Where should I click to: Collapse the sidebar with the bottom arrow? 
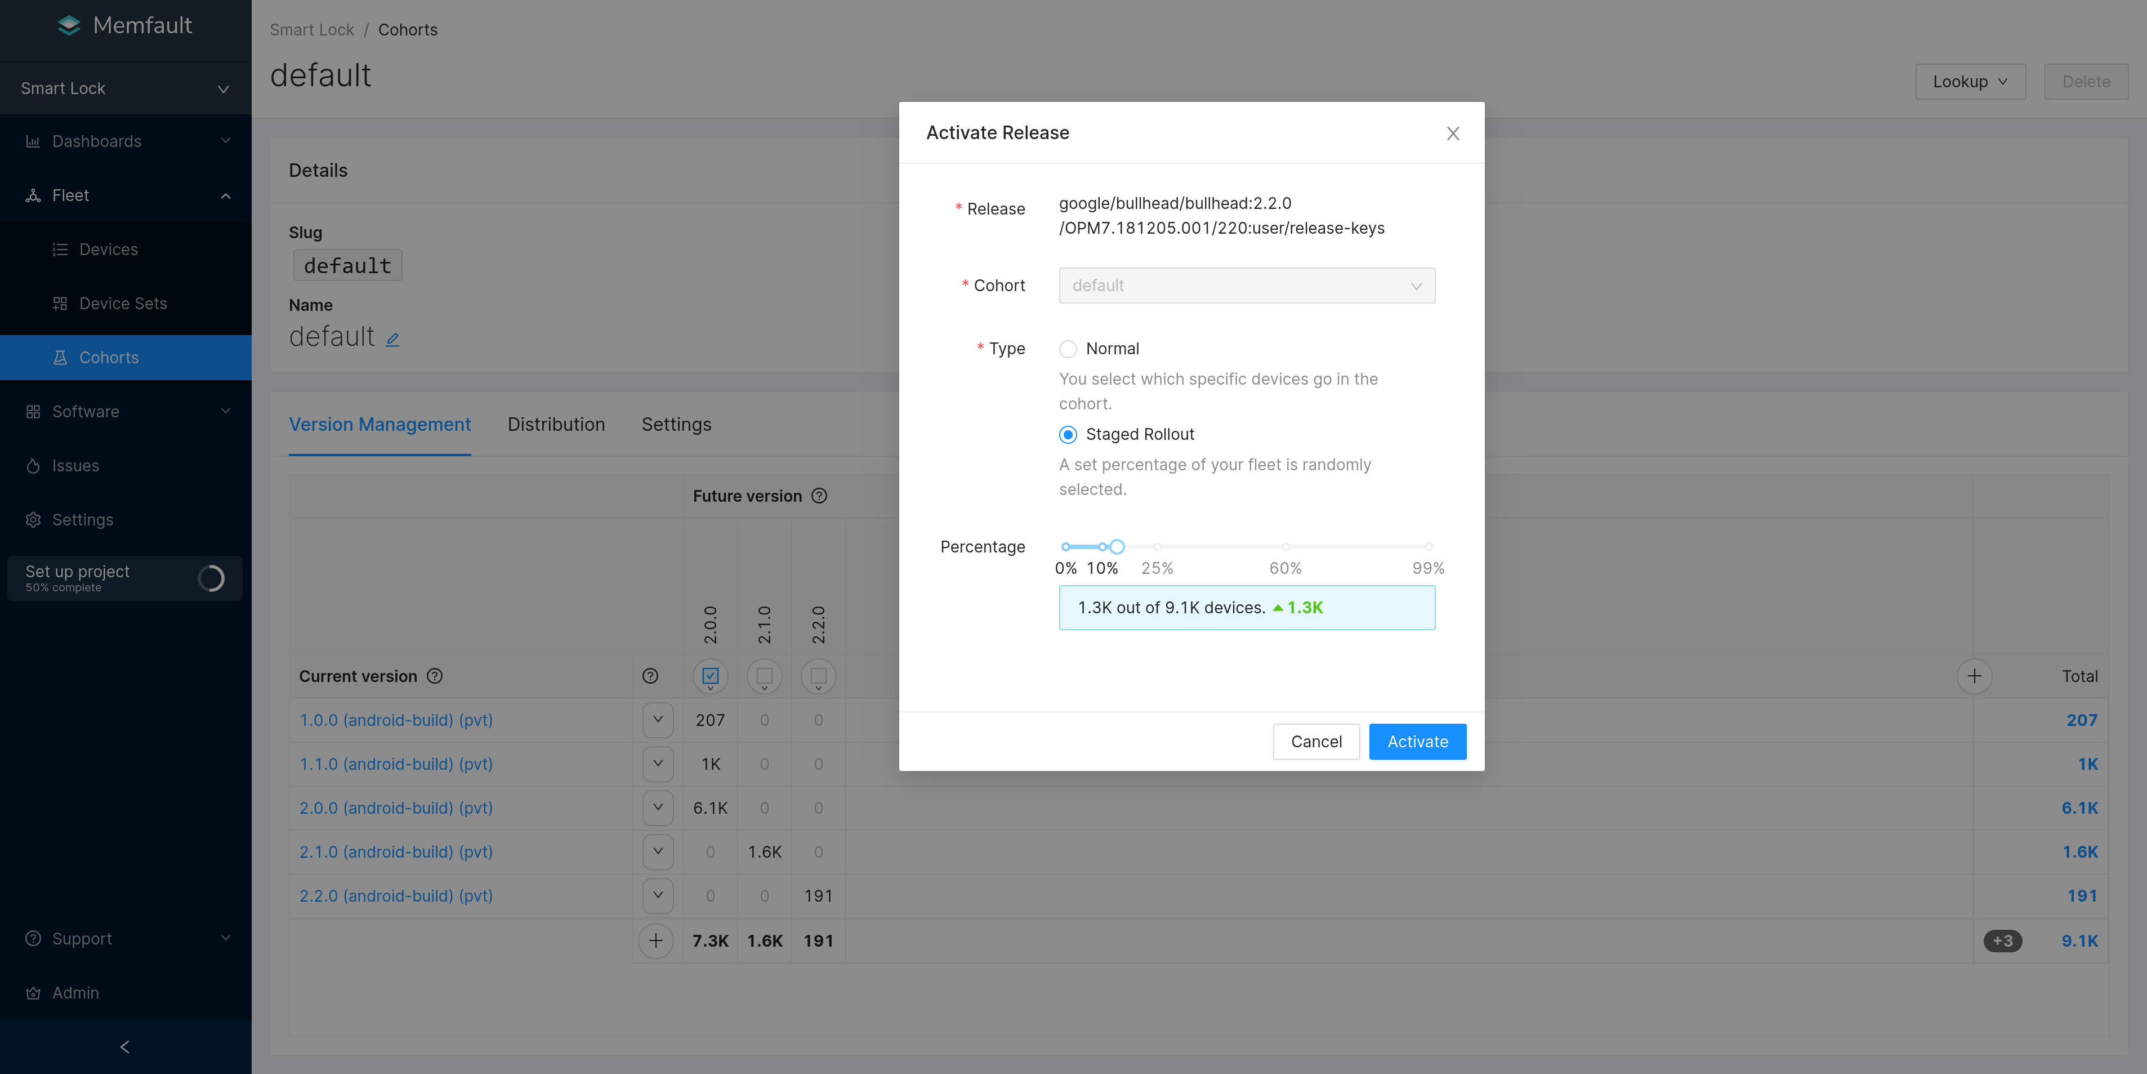click(x=125, y=1046)
